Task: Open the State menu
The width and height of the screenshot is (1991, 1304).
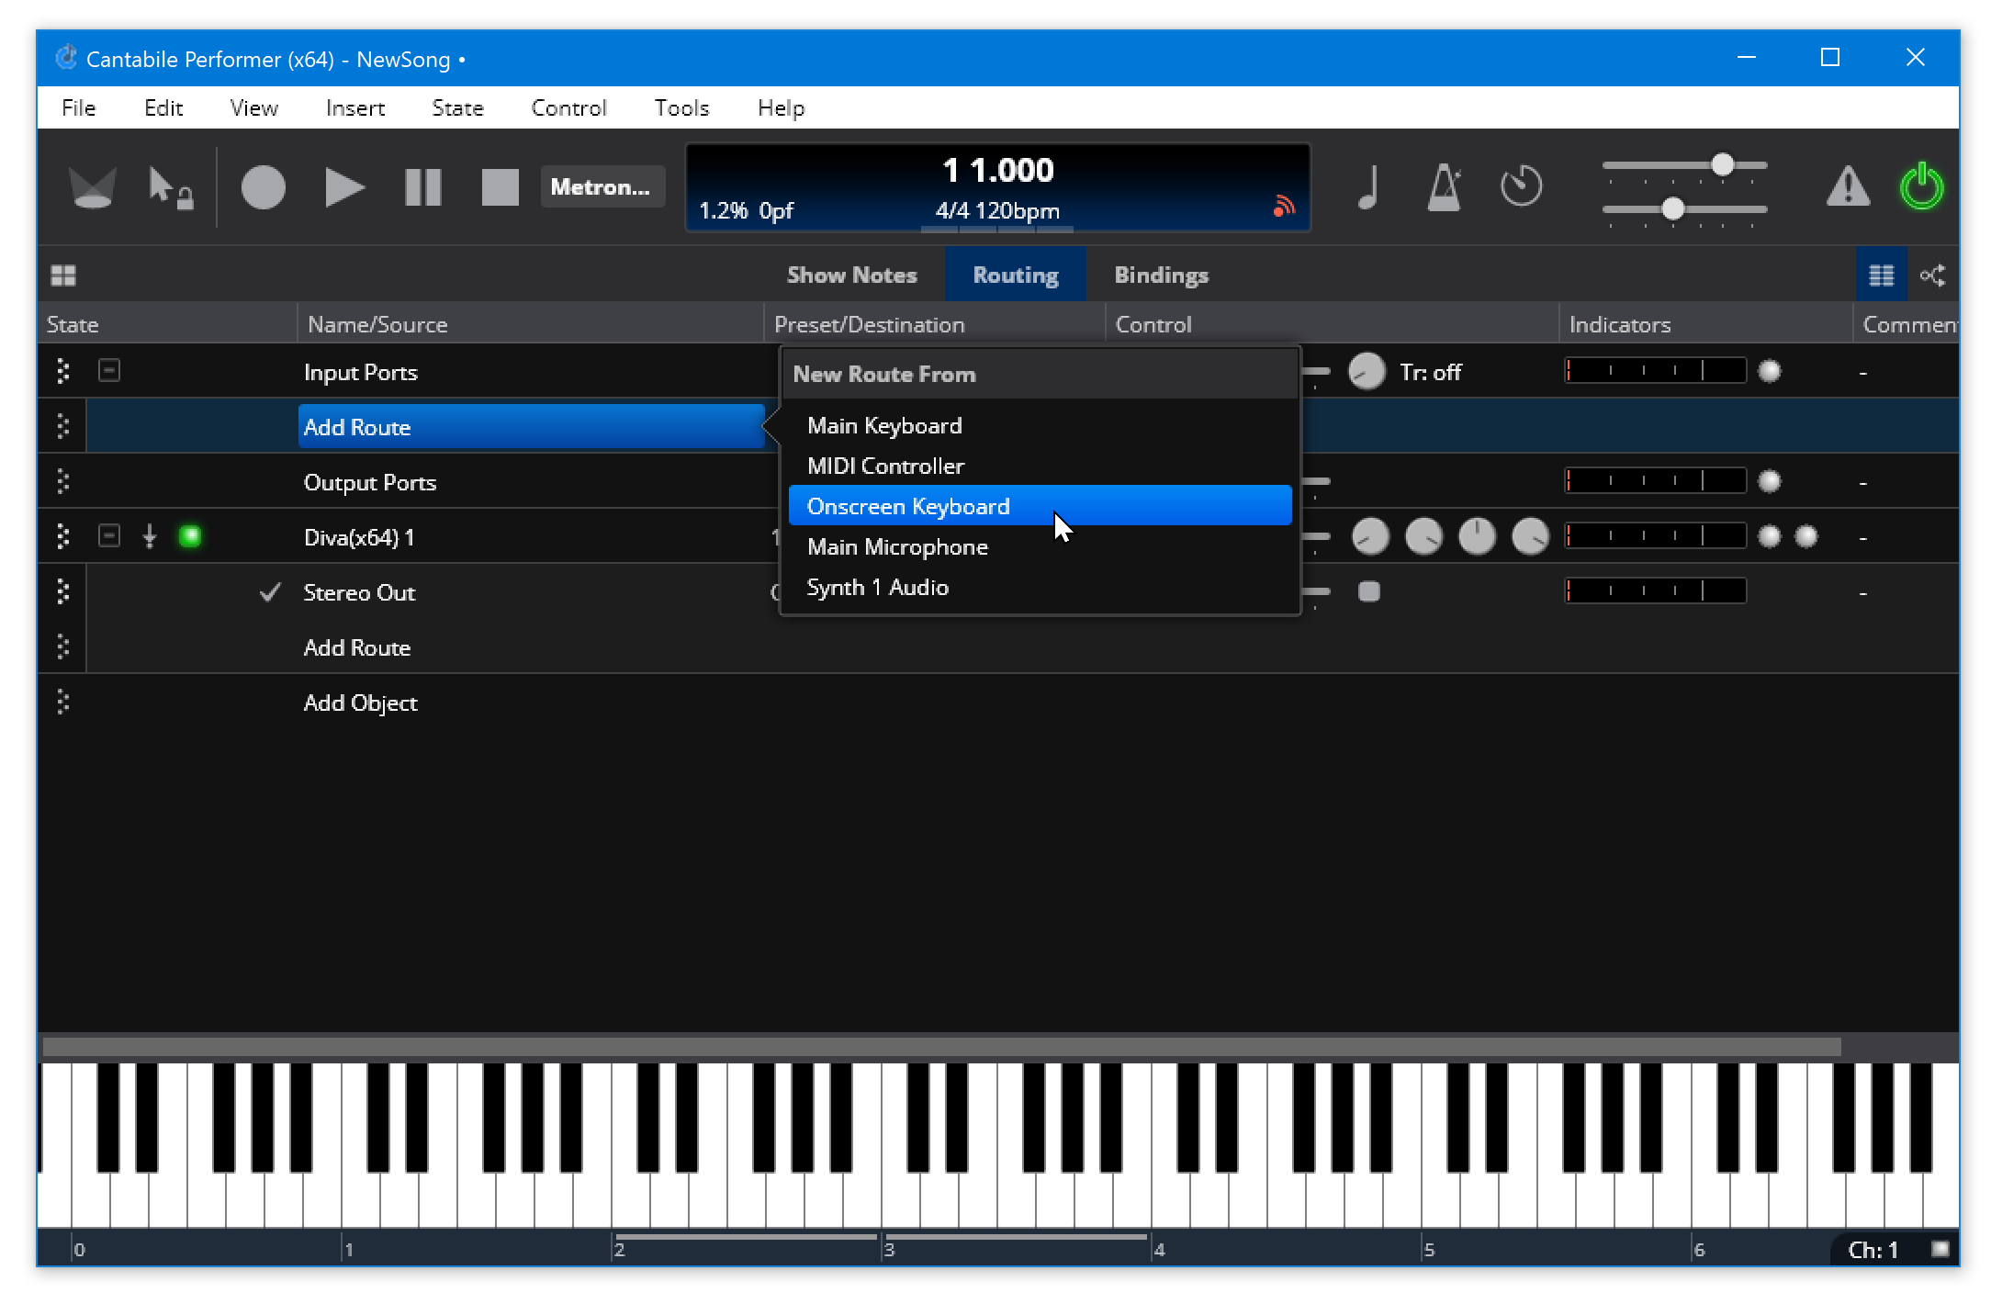Action: 457,107
